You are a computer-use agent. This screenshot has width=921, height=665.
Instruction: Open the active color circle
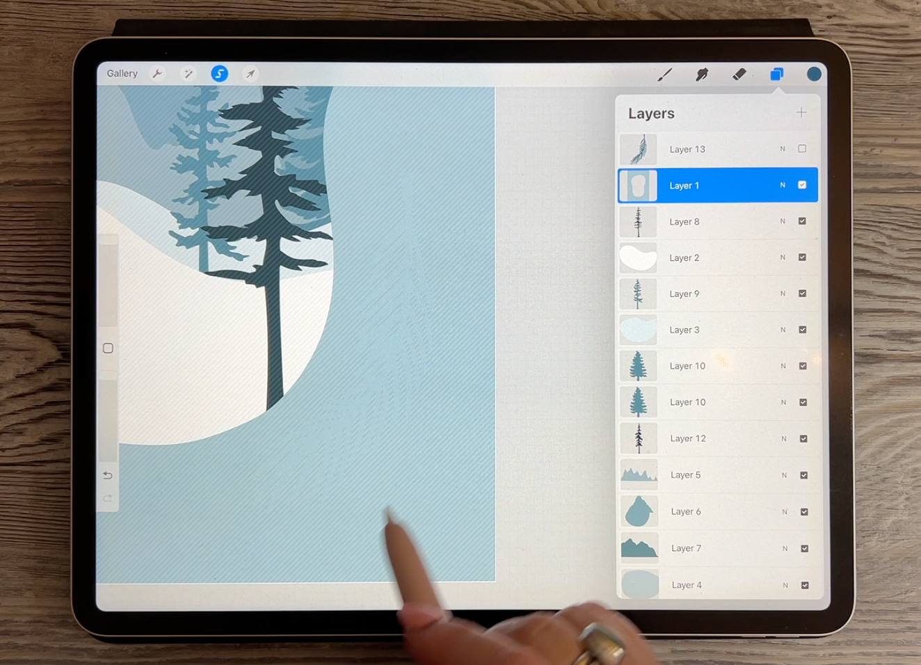pyautogui.click(x=814, y=74)
